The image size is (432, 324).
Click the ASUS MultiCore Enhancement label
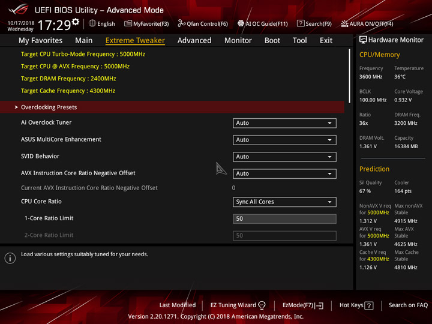61,139
